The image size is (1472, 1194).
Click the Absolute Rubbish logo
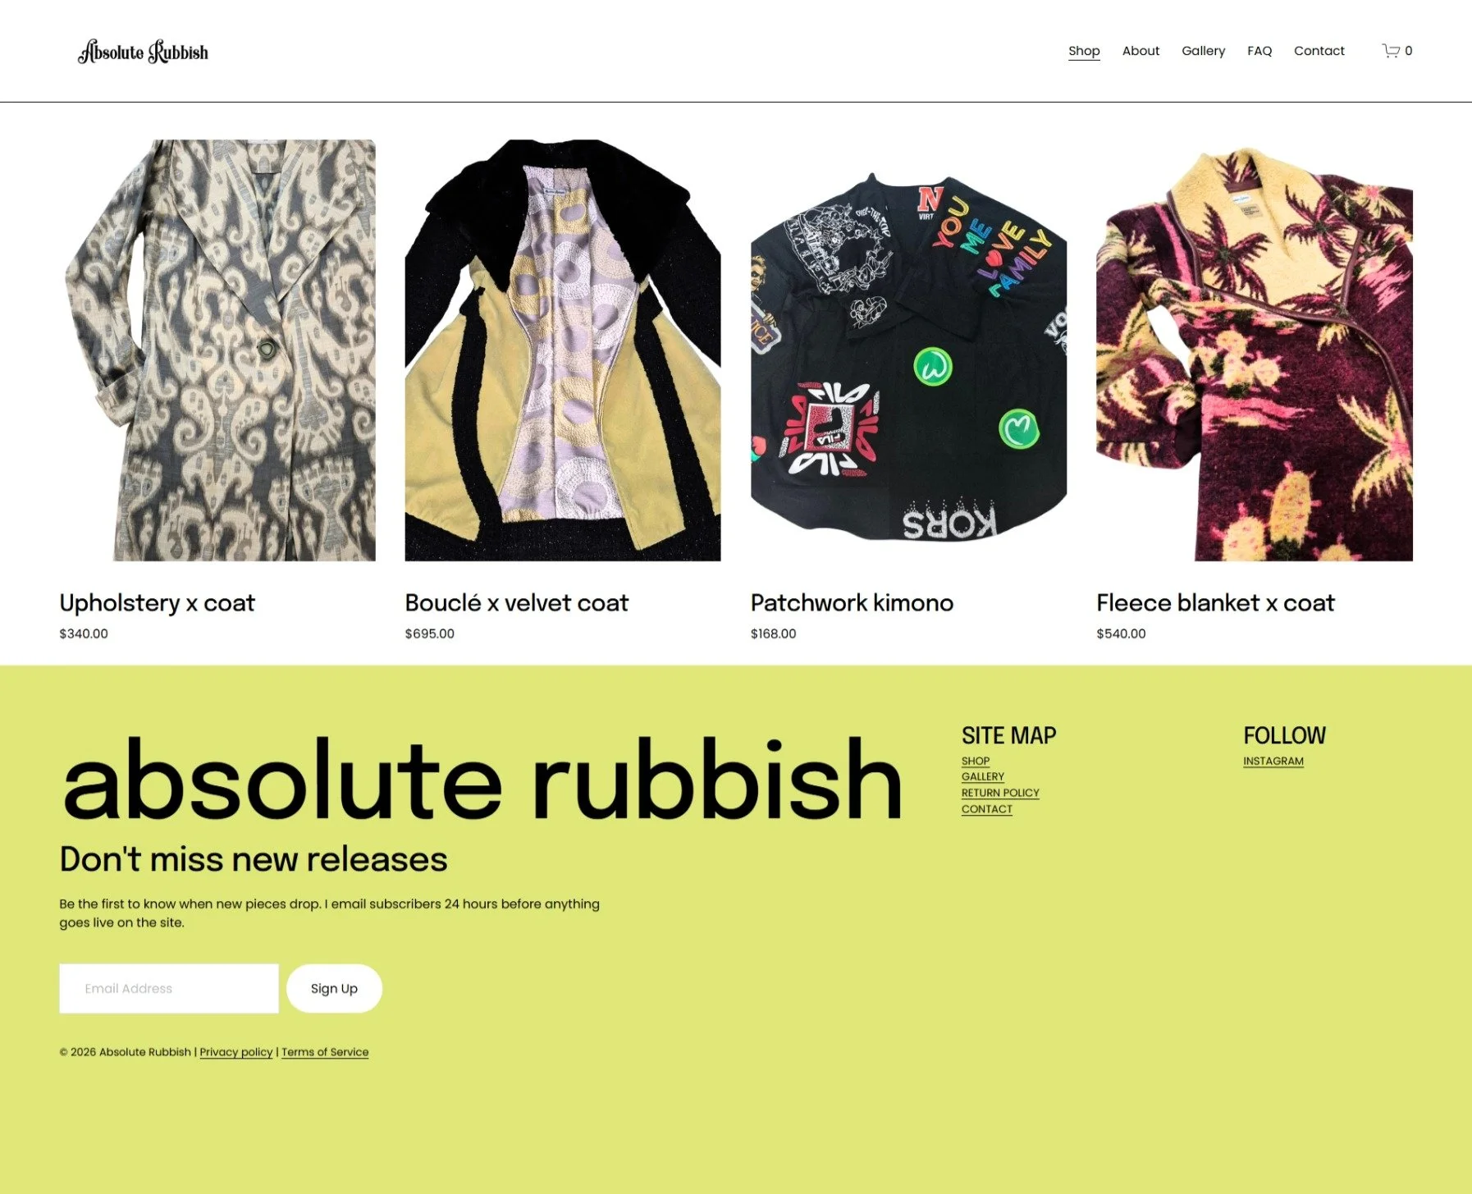click(x=143, y=52)
